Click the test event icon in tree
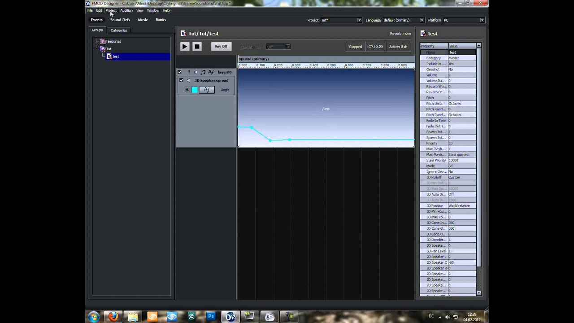This screenshot has height=323, width=574. [109, 57]
